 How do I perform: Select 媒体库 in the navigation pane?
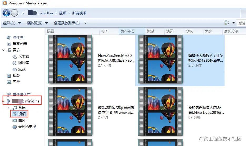point(18,37)
